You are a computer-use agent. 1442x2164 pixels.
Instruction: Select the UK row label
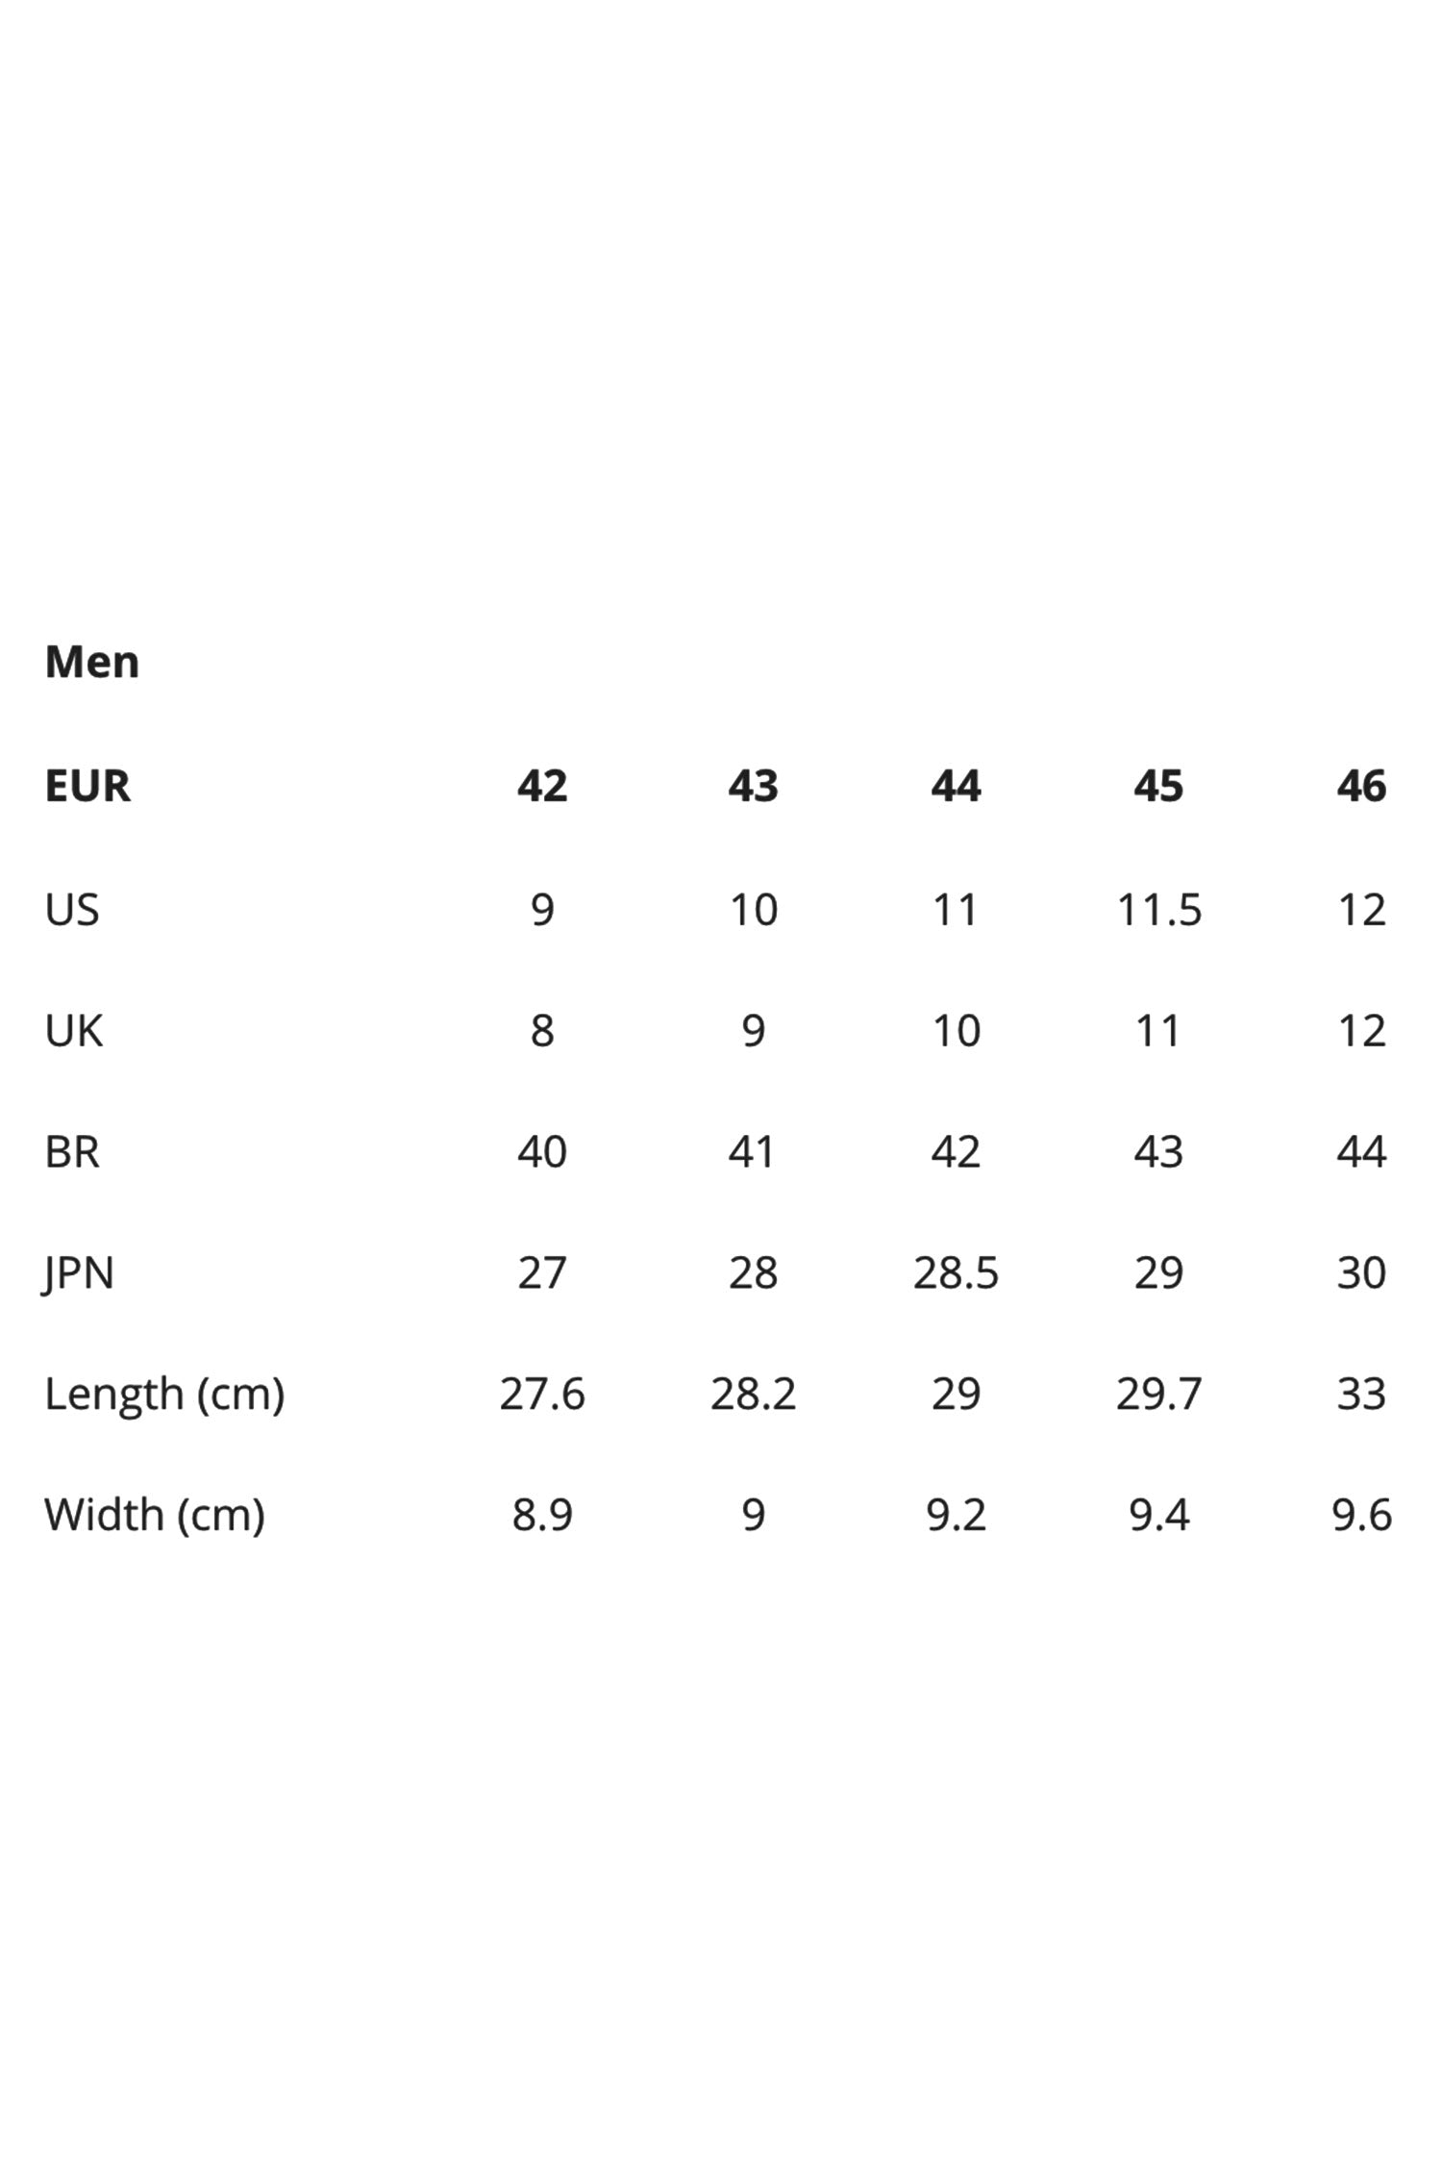coord(74,1030)
